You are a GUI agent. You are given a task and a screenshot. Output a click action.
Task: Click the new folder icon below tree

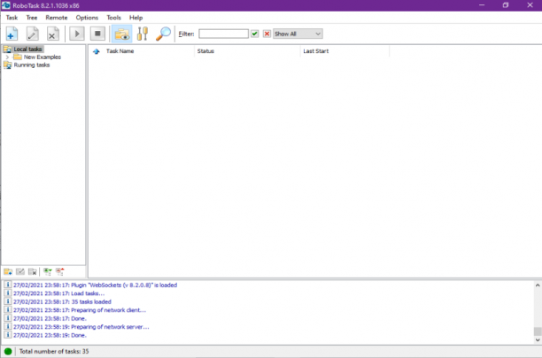(x=8, y=271)
